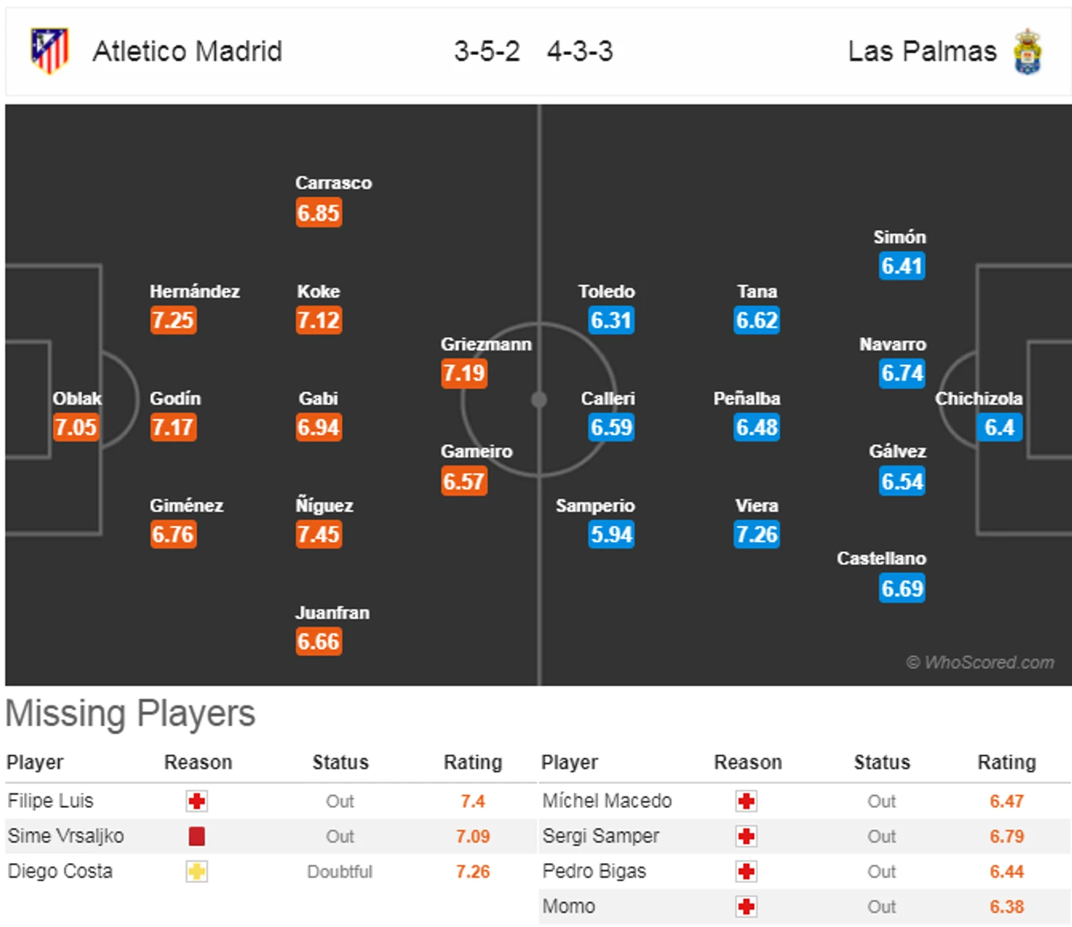Image resolution: width=1072 pixels, height=927 pixels.
Task: Click Diego Costa yellow doubtful icon
Action: coord(197,871)
